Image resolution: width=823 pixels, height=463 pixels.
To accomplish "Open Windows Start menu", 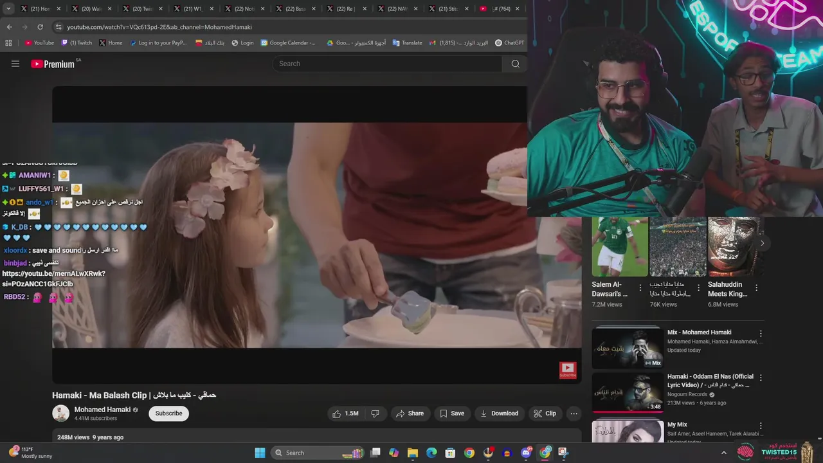I will [260, 453].
